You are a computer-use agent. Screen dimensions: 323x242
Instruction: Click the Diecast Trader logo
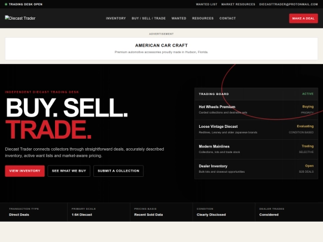coord(20,18)
